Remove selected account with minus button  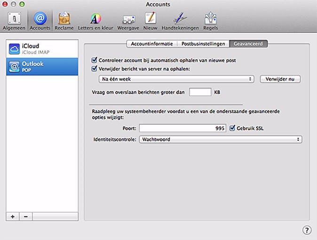pos(26,216)
